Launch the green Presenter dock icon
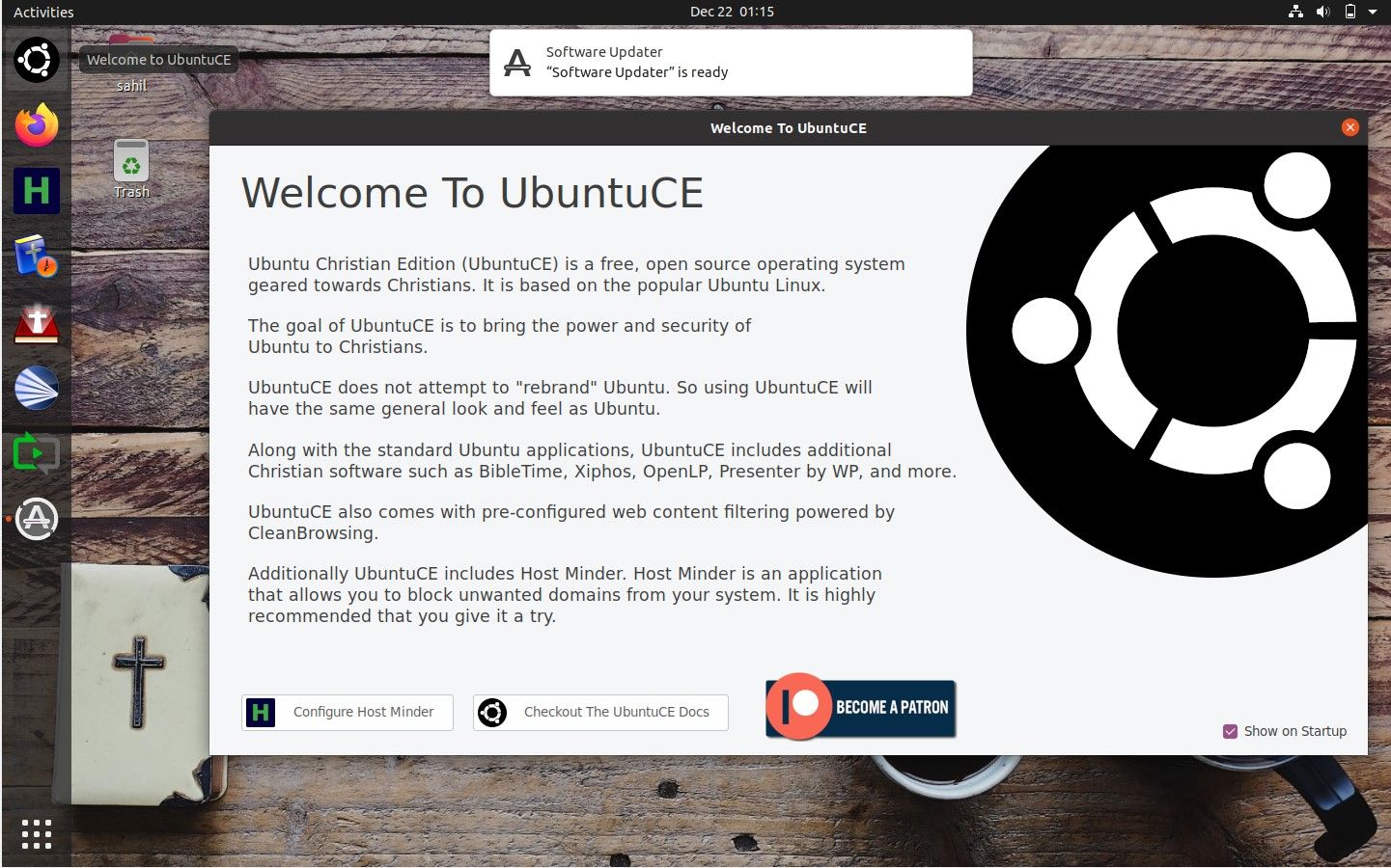Screen dimensions: 1391x868 coord(37,452)
